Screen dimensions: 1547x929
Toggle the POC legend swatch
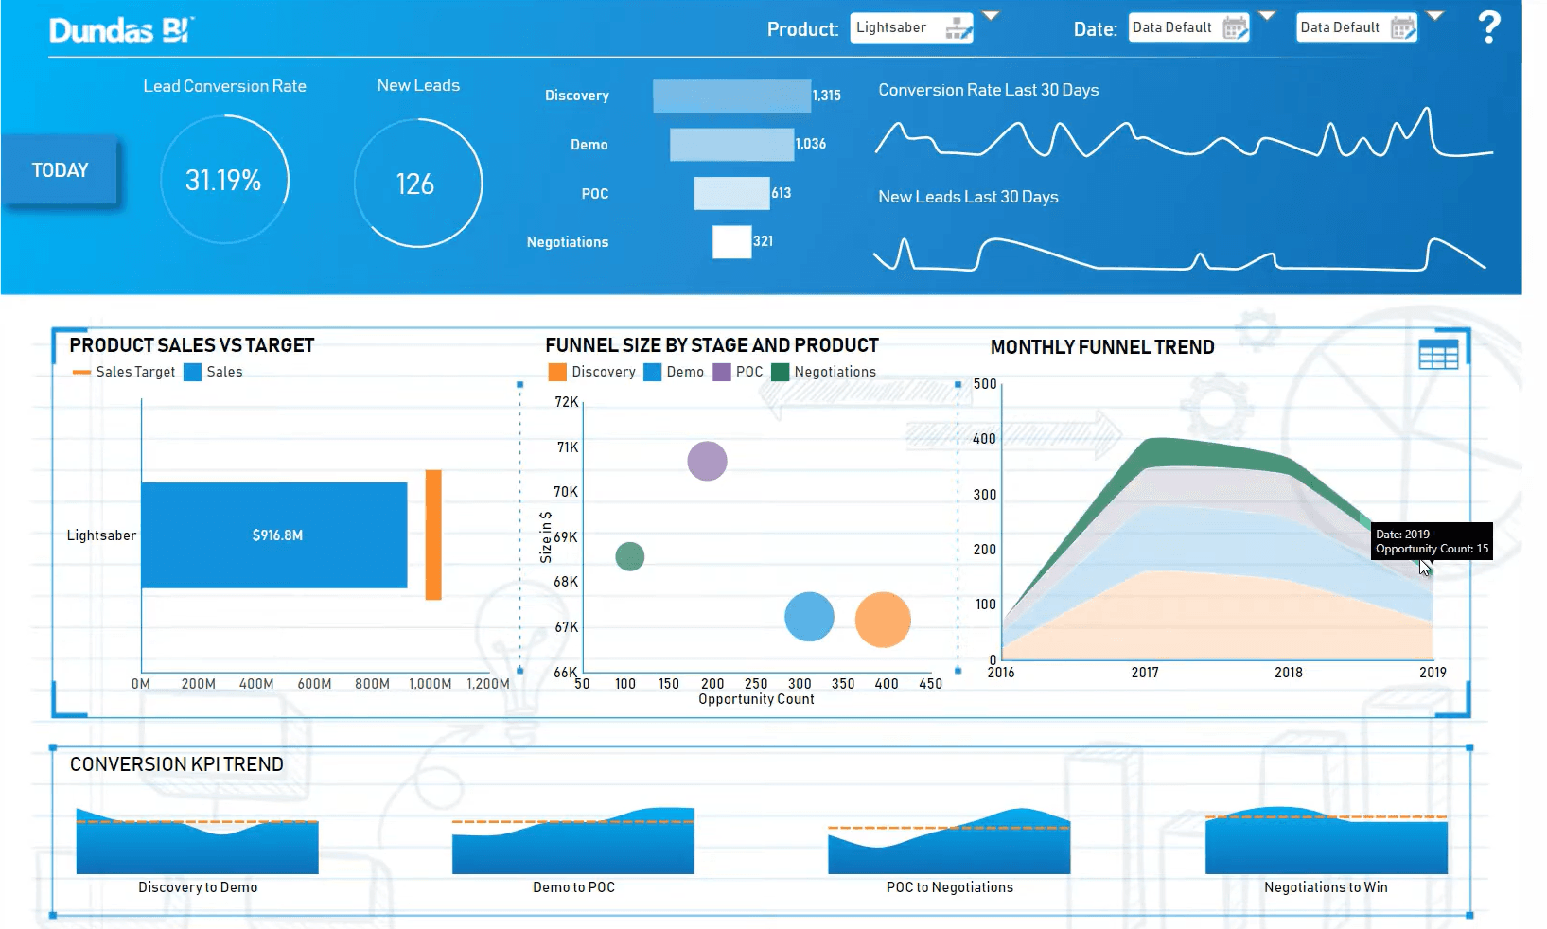point(722,372)
